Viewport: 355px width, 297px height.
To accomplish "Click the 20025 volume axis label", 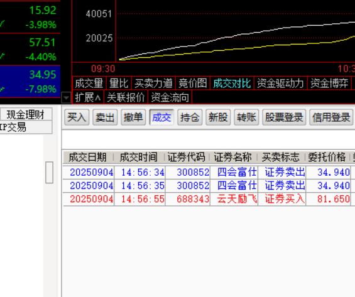I will tap(99, 38).
